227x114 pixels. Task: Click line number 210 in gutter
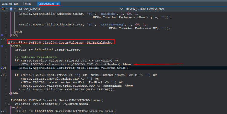point(4,75)
